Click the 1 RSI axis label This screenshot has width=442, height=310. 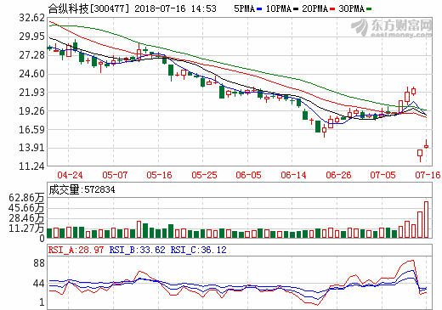coord(42,302)
